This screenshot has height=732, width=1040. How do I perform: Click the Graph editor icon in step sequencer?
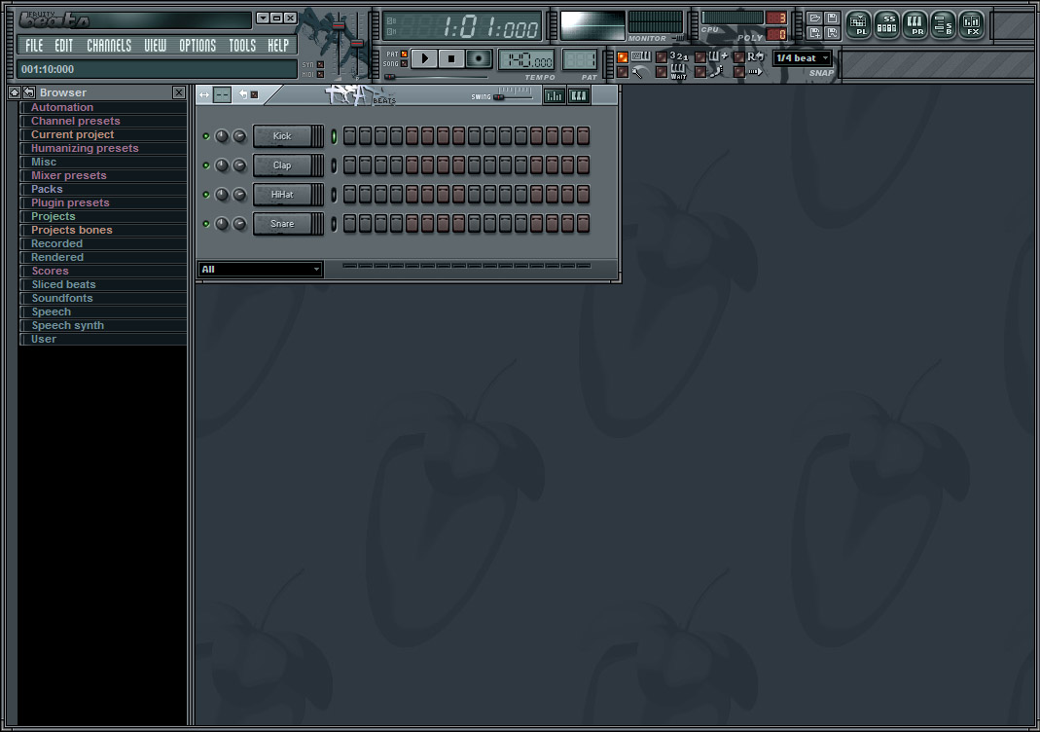(554, 96)
